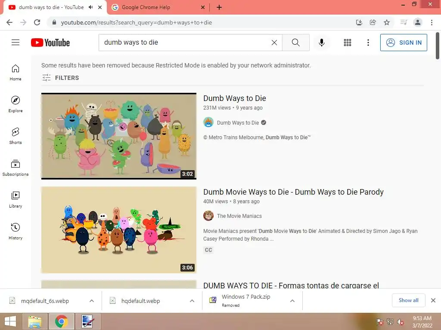This screenshot has width=441, height=330.
Task: Open File Explorer from the taskbar
Action: coord(35,321)
